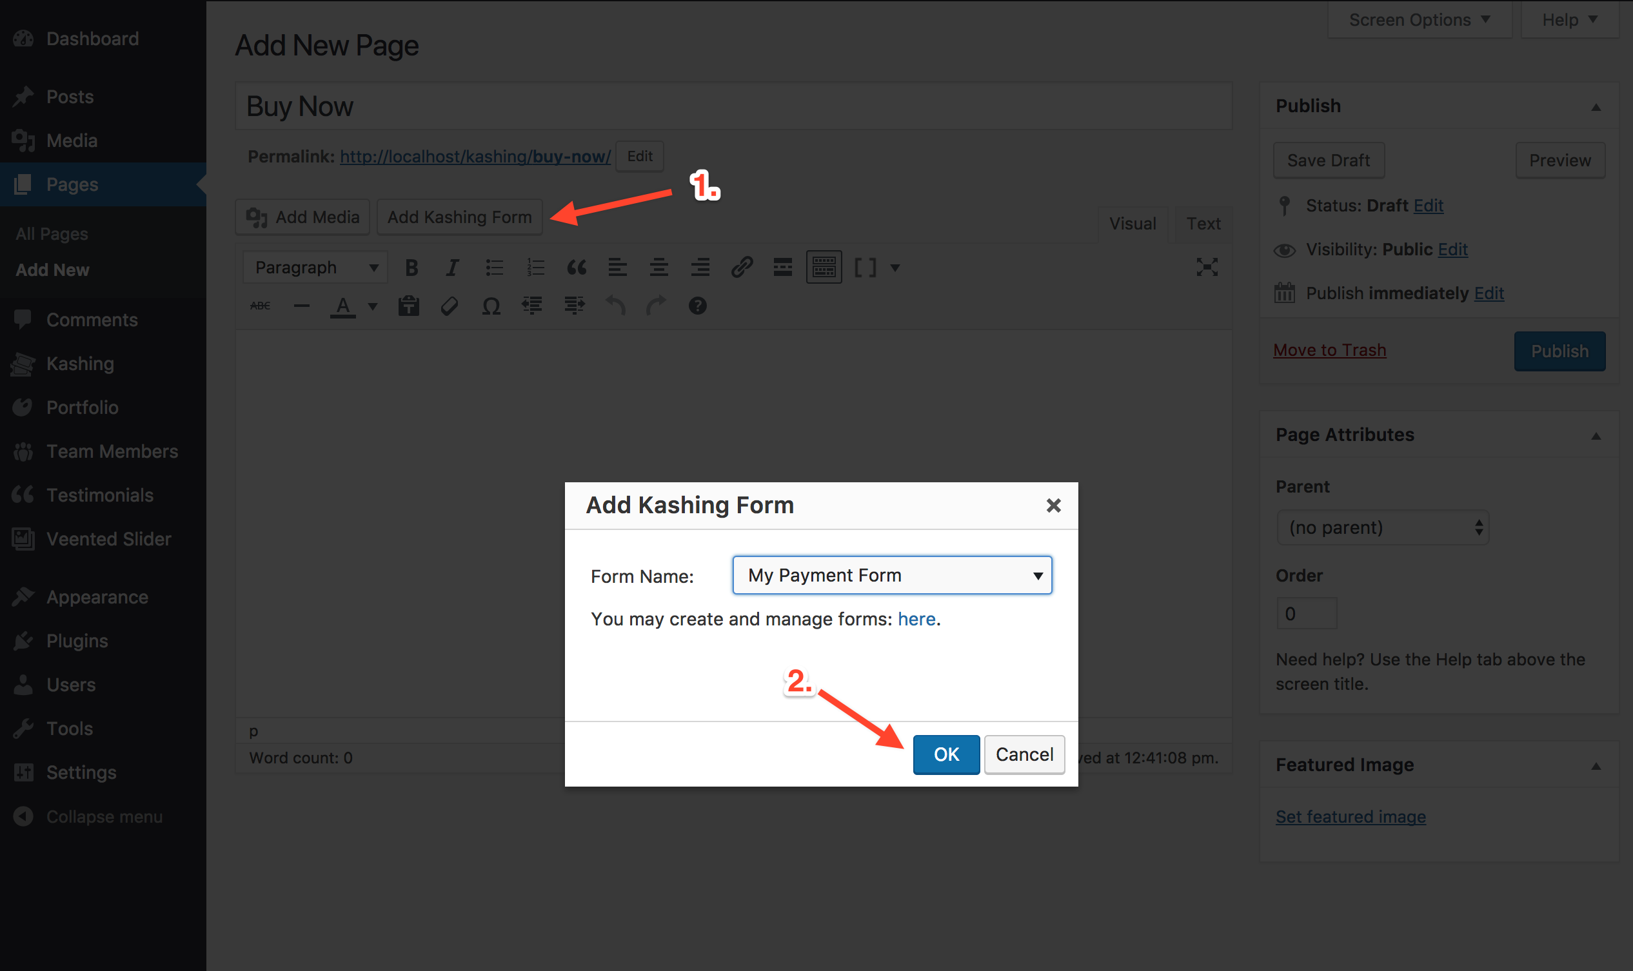Open Plugins menu in sidebar
This screenshot has height=971, width=1633.
[x=77, y=642]
